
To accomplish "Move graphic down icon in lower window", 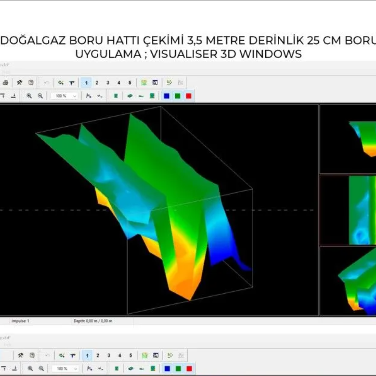I will [x=15, y=369].
